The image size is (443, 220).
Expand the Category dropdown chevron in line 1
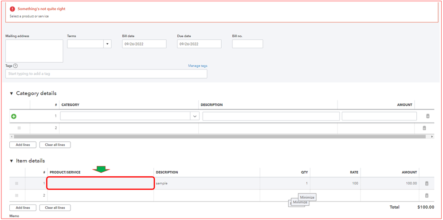coord(195,116)
